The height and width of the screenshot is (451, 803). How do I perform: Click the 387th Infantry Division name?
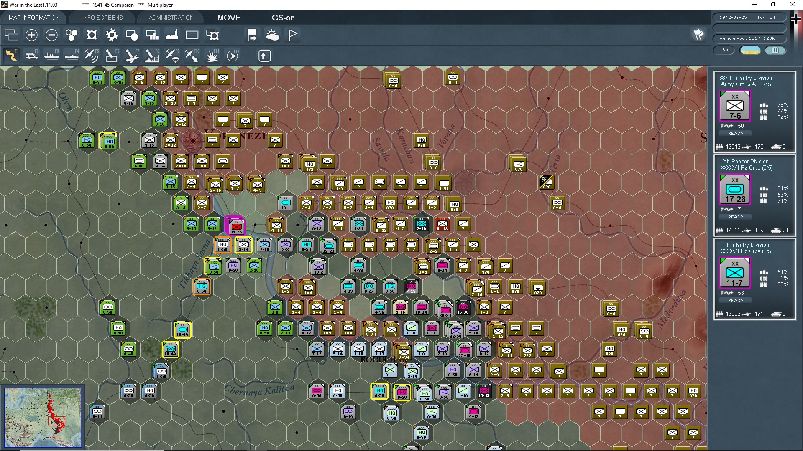click(745, 78)
